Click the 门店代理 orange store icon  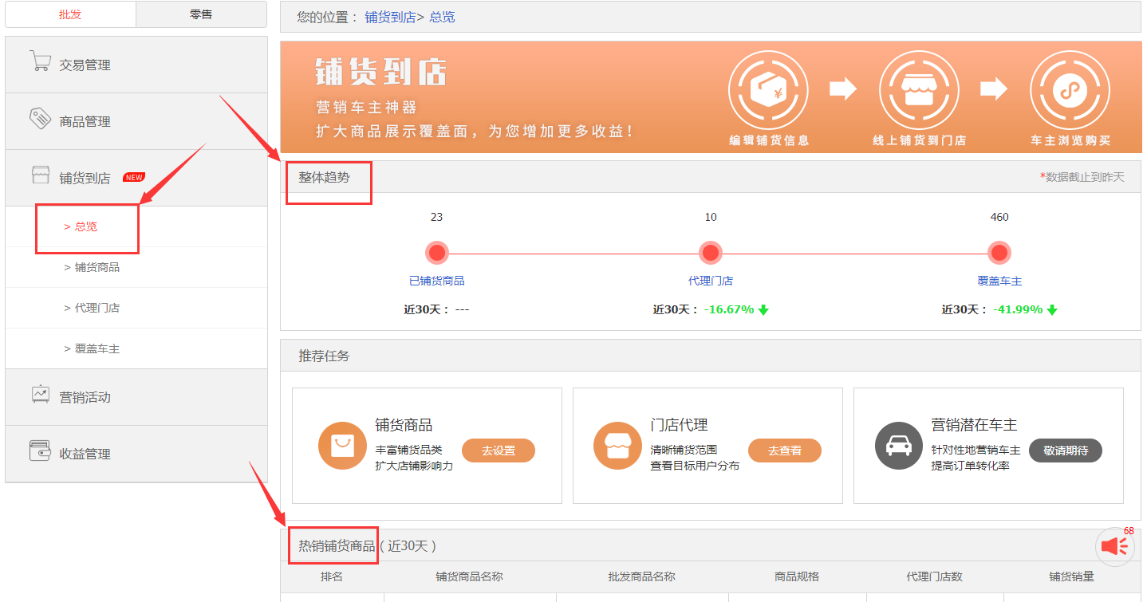[x=618, y=445]
